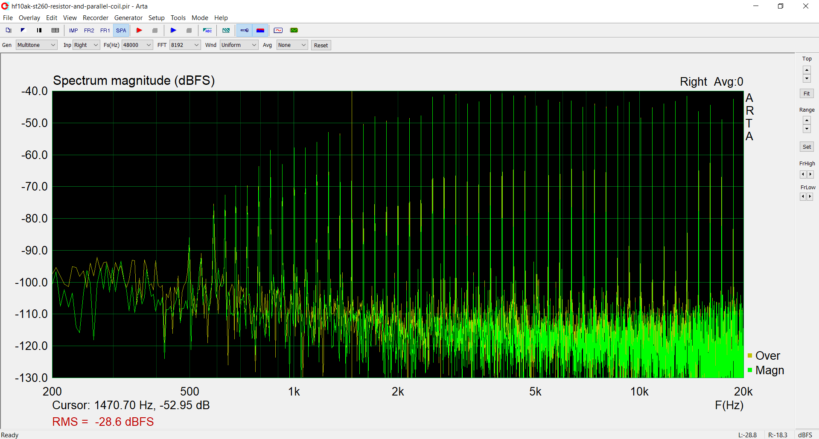Switch to FR1 single-channel mode
The height and width of the screenshot is (439, 819).
pyautogui.click(x=105, y=30)
